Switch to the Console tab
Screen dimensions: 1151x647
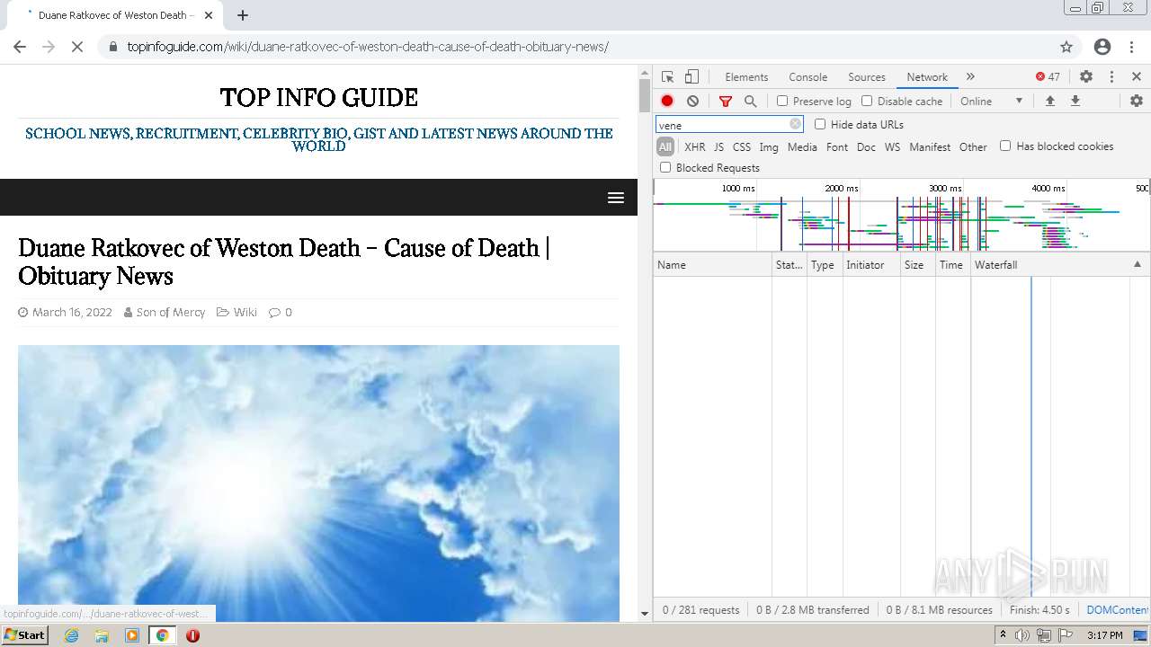coord(807,77)
